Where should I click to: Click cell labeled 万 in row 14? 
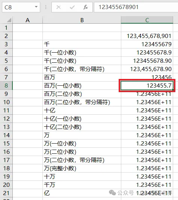point(82,135)
